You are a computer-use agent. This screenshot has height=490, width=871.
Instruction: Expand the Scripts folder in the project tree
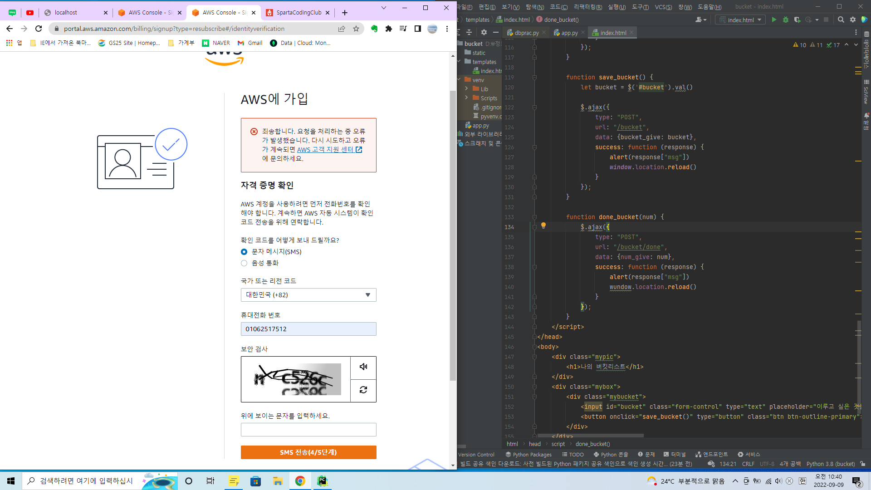click(x=466, y=98)
